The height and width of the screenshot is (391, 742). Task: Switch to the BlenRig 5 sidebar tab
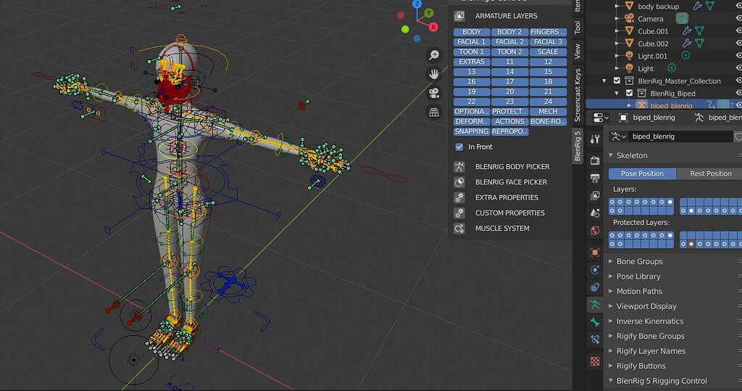point(578,147)
